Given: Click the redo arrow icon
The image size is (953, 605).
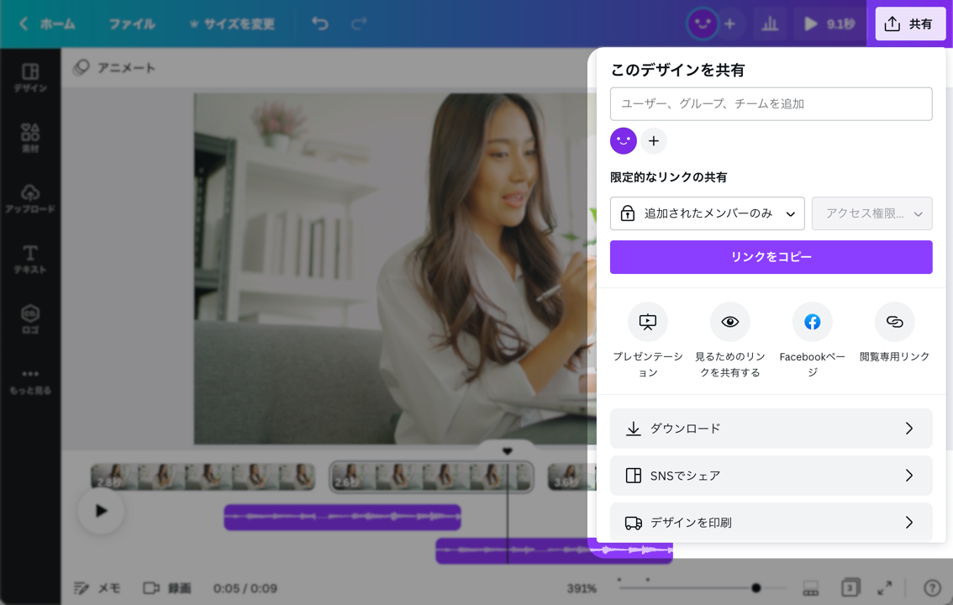Looking at the screenshot, I should point(359,24).
